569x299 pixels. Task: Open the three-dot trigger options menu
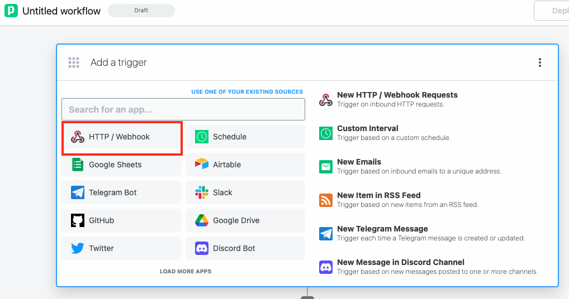pos(539,62)
